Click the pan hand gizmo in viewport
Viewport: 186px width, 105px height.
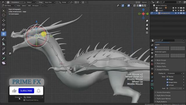pos(147,25)
